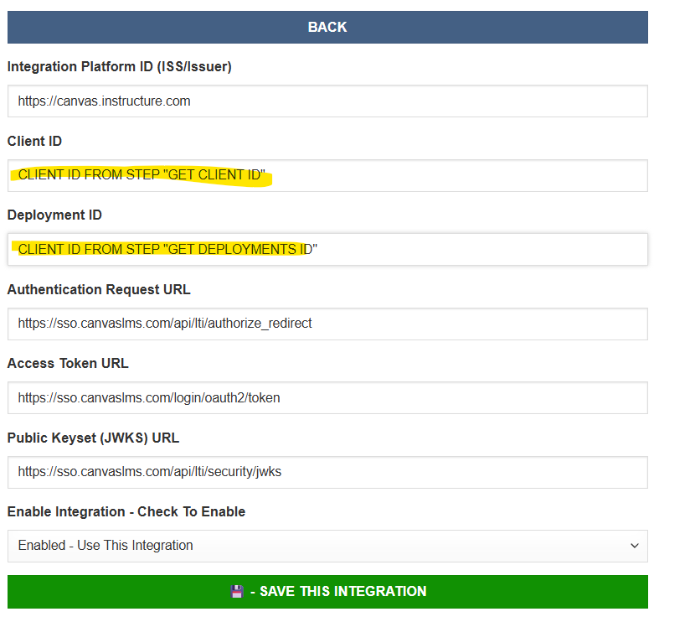Click the Integration Platform ID input field
The width and height of the screenshot is (690, 622).
point(327,101)
